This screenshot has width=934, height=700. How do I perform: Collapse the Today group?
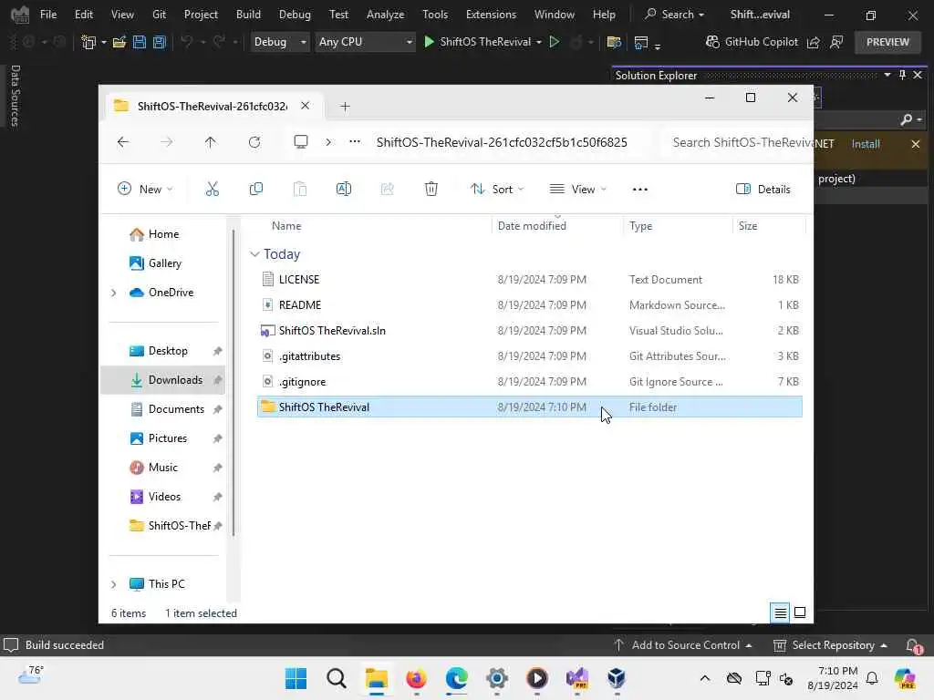(x=254, y=254)
